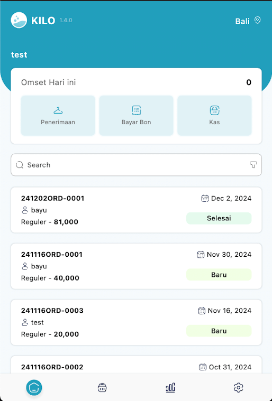The height and width of the screenshot is (401, 272).
Task: Open order 241116ORD-0002 dated Oct 31
Action: pyautogui.click(x=136, y=365)
